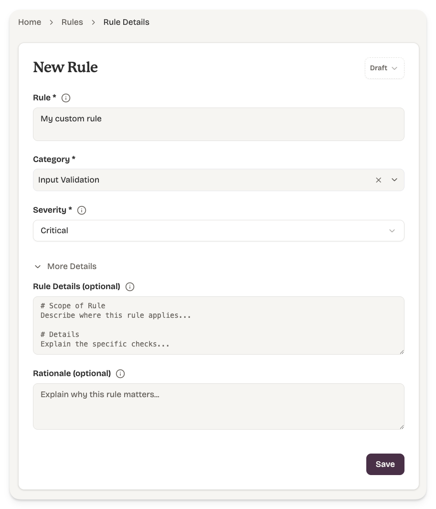Open the Draft status dropdown
Viewport: 436px width, 509px height.
pos(384,68)
